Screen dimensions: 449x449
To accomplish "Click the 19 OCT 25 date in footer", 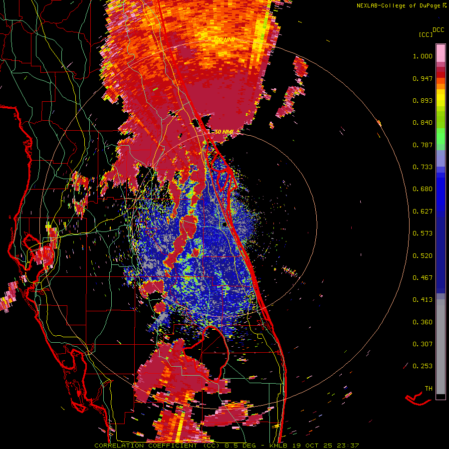I will point(312,446).
